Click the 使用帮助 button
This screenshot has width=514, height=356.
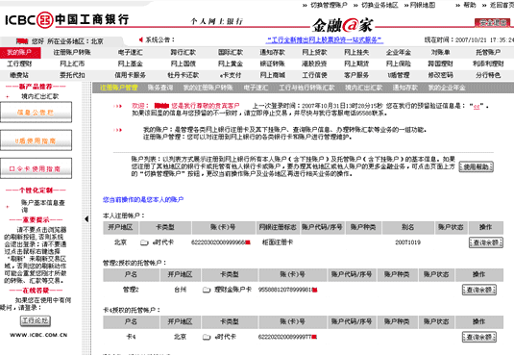[x=476, y=166]
